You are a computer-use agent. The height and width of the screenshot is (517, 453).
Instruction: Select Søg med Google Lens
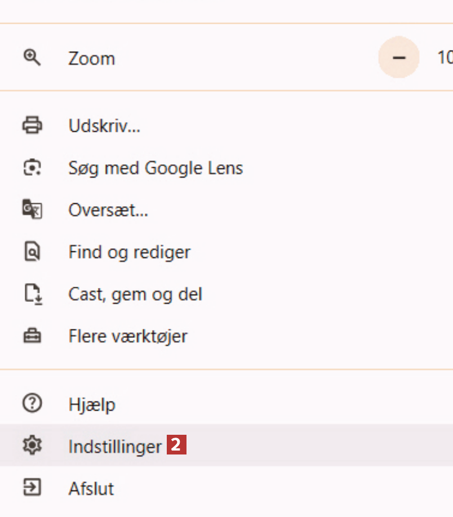pos(156,168)
